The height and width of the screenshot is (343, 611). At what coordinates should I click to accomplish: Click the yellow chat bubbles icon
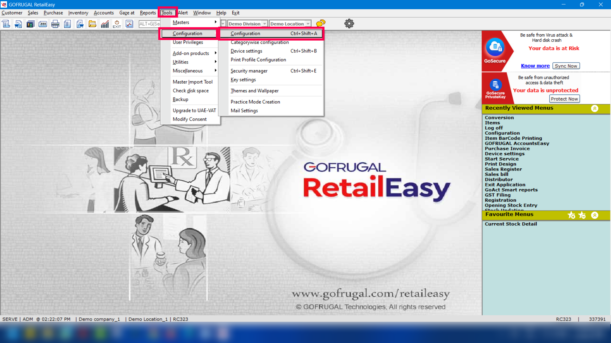click(321, 23)
